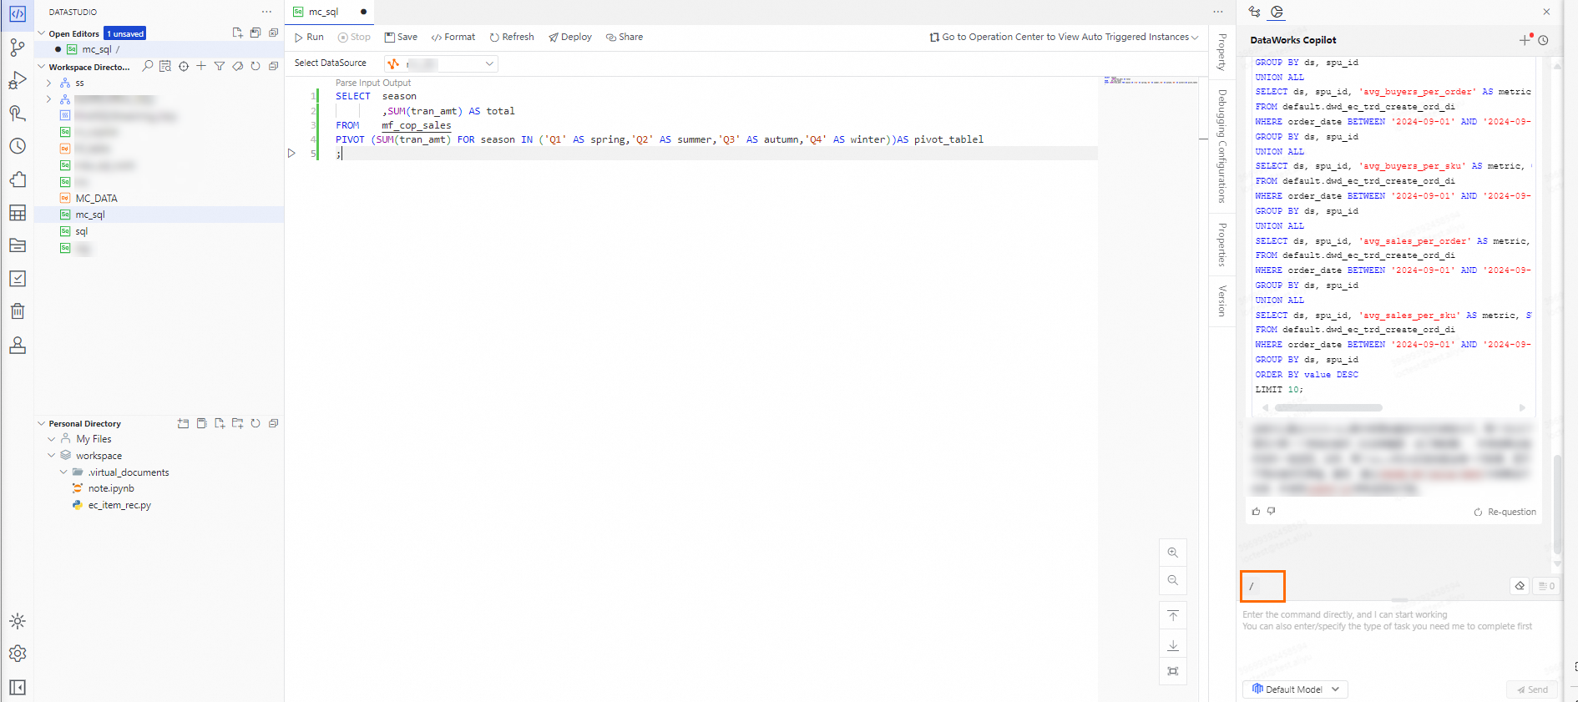This screenshot has width=1578, height=702.
Task: Run line 5 using the gutter play arrow
Action: pyautogui.click(x=291, y=154)
